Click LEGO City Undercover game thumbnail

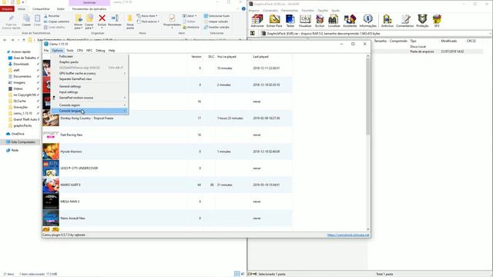tap(51, 169)
